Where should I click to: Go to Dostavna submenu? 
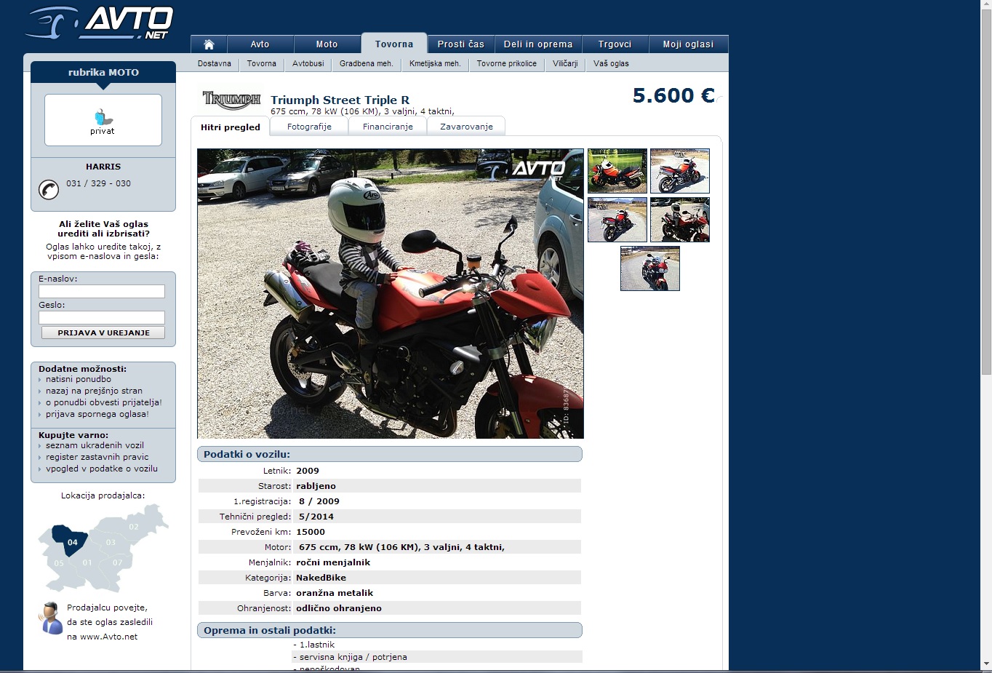pos(215,63)
